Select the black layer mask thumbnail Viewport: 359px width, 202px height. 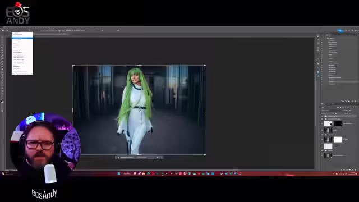point(338,123)
